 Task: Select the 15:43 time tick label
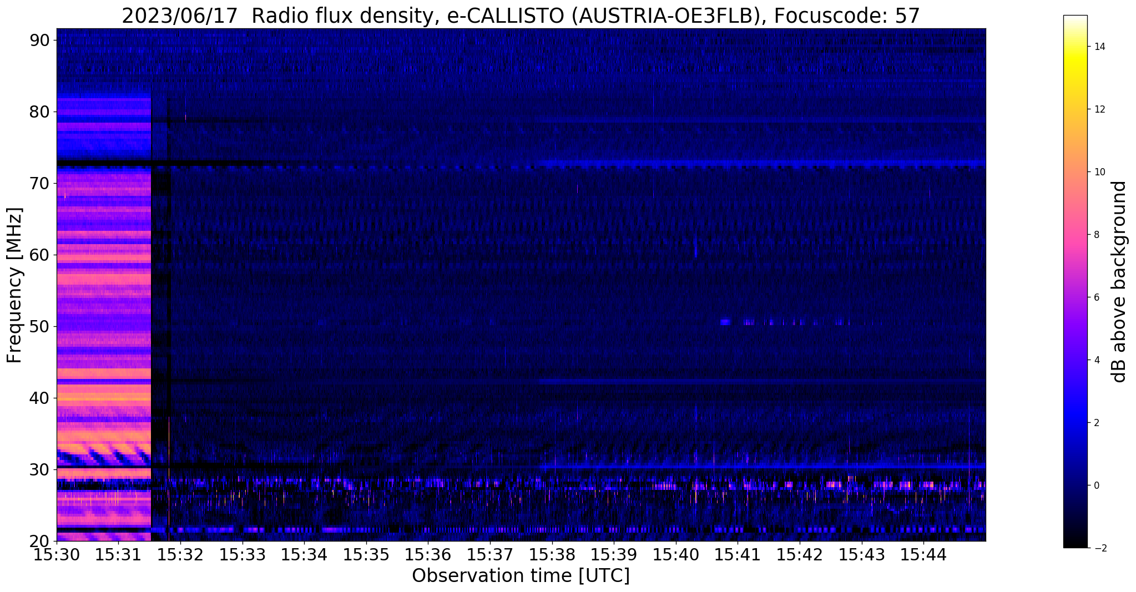861,554
